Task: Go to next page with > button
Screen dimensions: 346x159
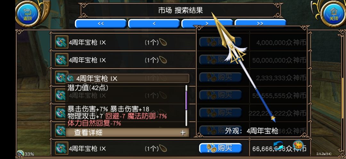Action: click(207, 24)
